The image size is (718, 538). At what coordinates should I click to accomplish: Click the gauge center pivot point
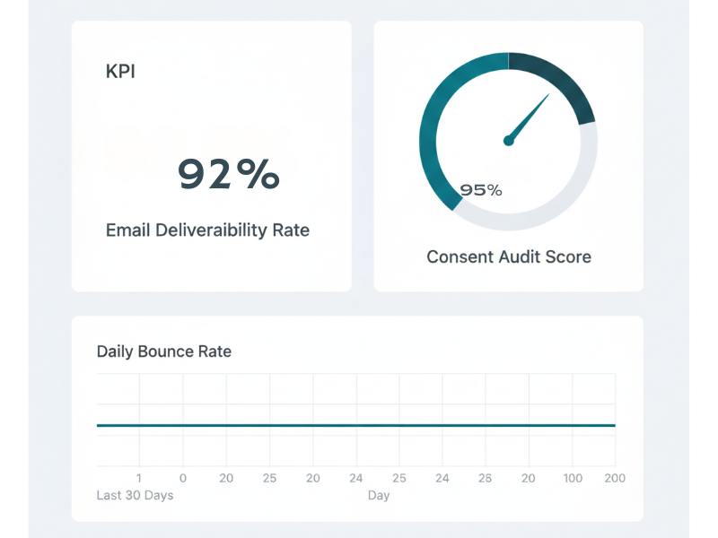(508, 141)
